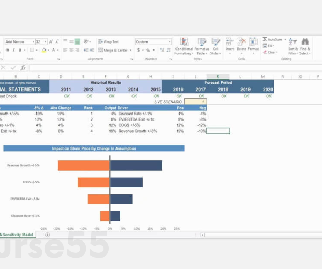
Task: Open Cell Styles gallery
Action: (x=216, y=46)
